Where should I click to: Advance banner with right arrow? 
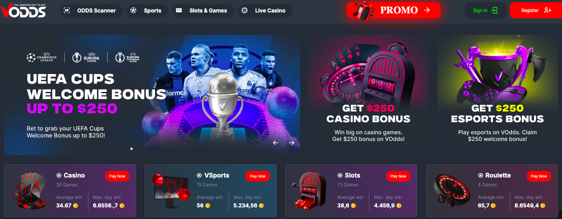point(292,143)
